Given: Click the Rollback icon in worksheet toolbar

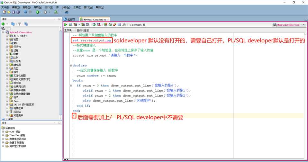Looking at the screenshot, I should tap(99, 25).
